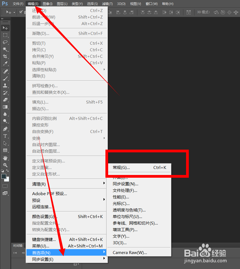Select the History Brush tool
The height and width of the screenshot is (269, 240).
tap(5, 93)
